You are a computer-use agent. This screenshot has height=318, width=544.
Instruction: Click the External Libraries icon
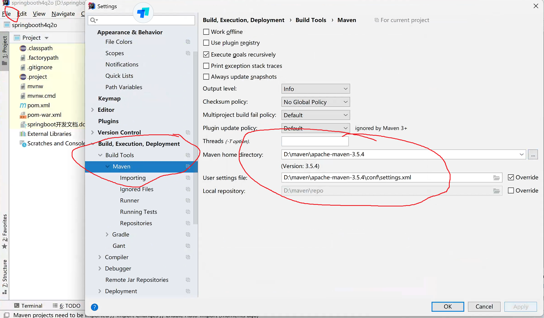(23, 134)
